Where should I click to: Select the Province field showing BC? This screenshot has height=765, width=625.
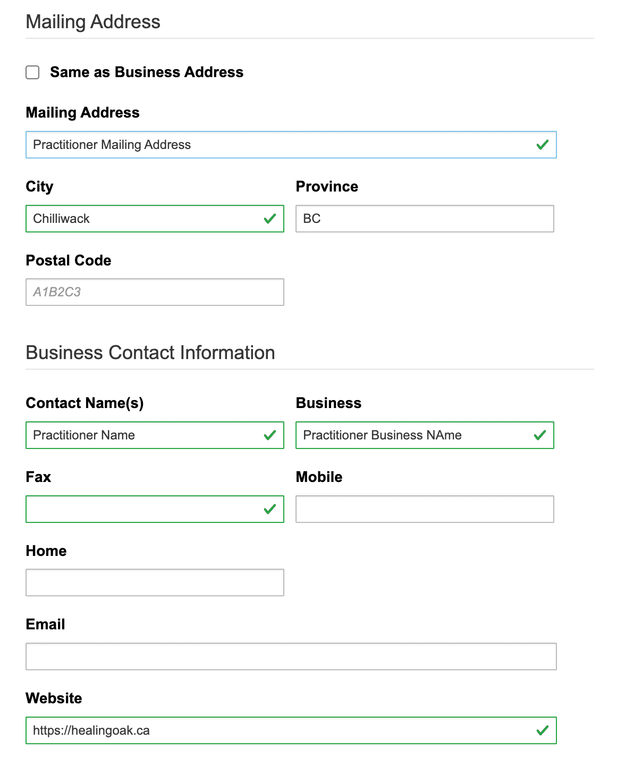pyautogui.click(x=424, y=219)
